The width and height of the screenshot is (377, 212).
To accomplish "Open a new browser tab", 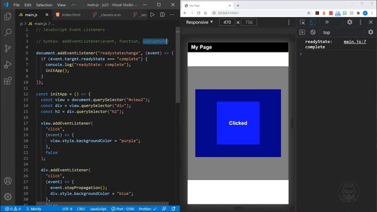I will pyautogui.click(x=238, y=5).
